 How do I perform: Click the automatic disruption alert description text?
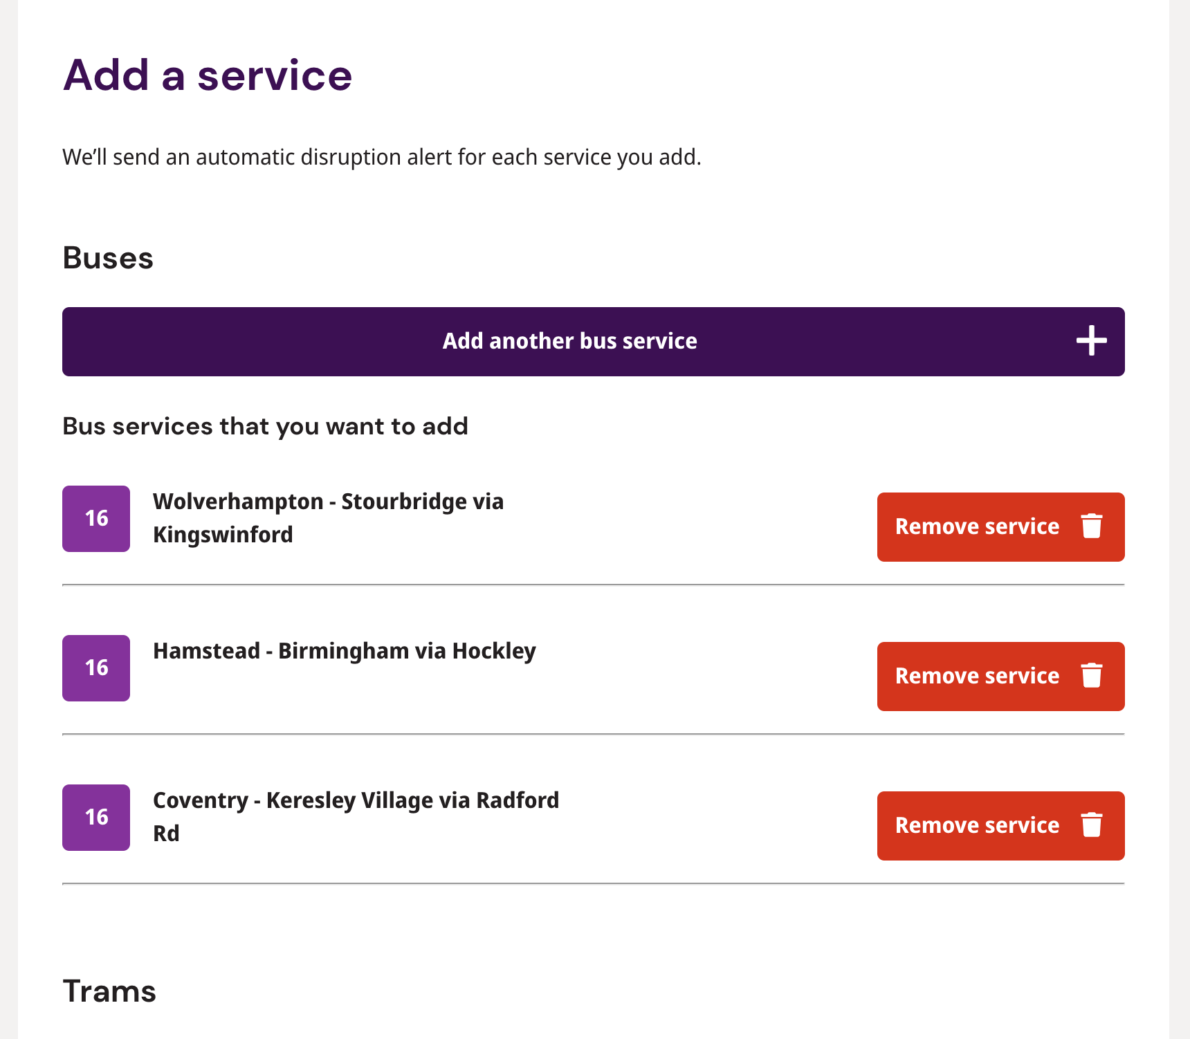tap(382, 157)
